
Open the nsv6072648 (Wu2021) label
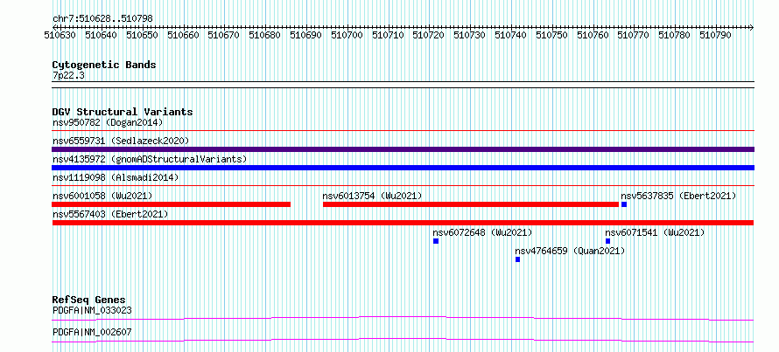pyautogui.click(x=482, y=232)
